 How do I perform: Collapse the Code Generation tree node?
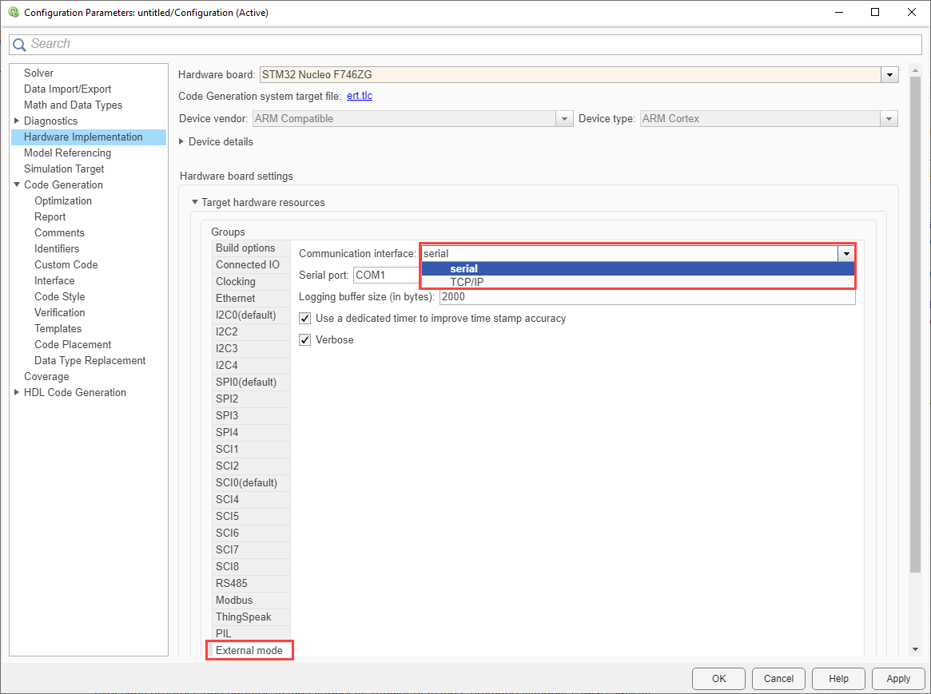(17, 184)
